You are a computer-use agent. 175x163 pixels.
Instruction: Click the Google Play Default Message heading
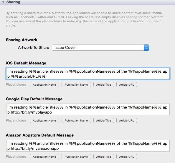pyautogui.click(x=34, y=99)
